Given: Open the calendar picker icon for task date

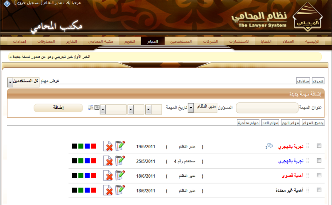Looking at the screenshot, I should [97, 108].
